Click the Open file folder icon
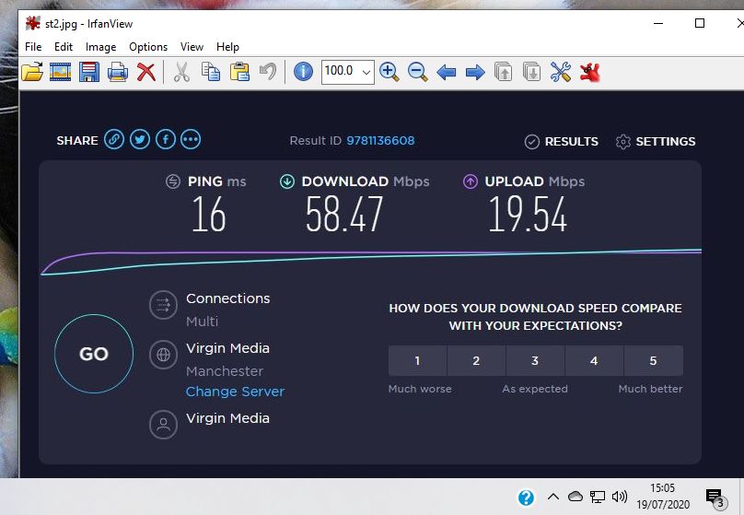This screenshot has height=515, width=744. pyautogui.click(x=32, y=72)
